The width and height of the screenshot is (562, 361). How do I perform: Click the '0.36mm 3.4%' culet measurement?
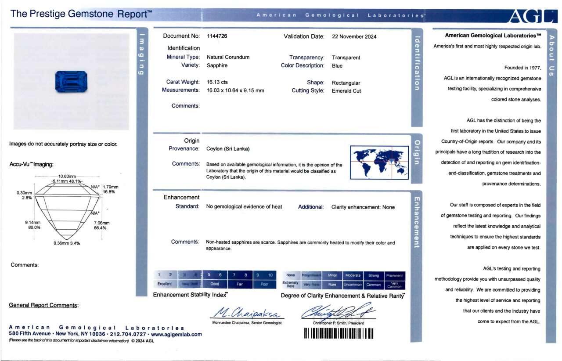click(x=67, y=243)
